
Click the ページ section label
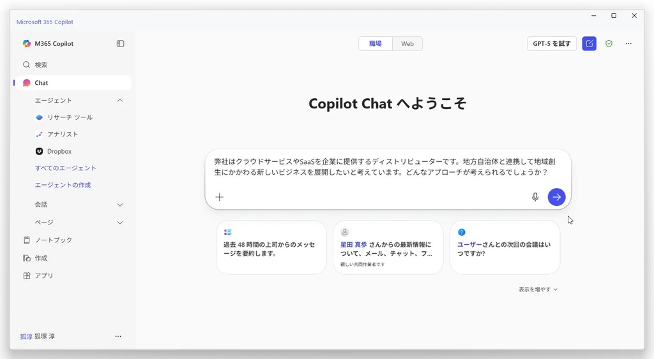44,223
